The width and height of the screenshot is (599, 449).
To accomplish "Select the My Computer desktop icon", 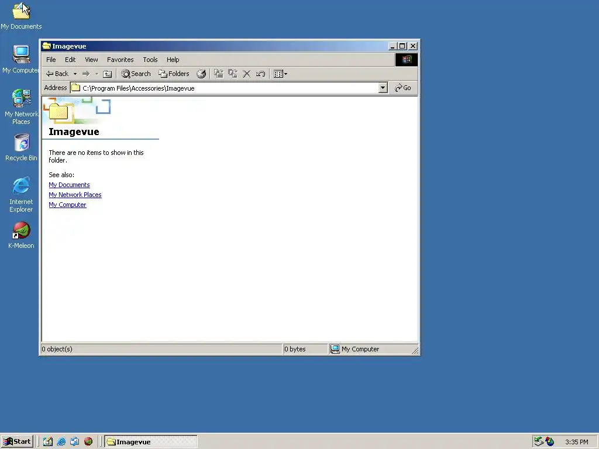I will pos(21,60).
